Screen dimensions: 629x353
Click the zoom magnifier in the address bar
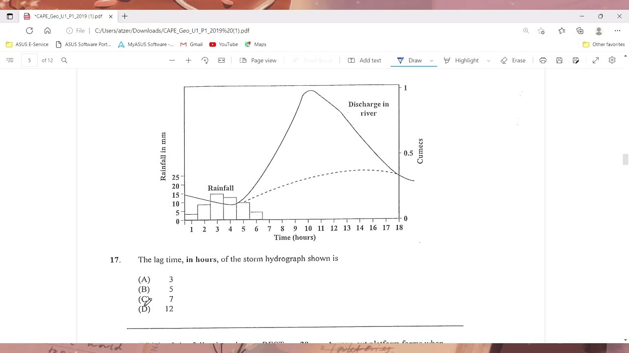click(526, 30)
